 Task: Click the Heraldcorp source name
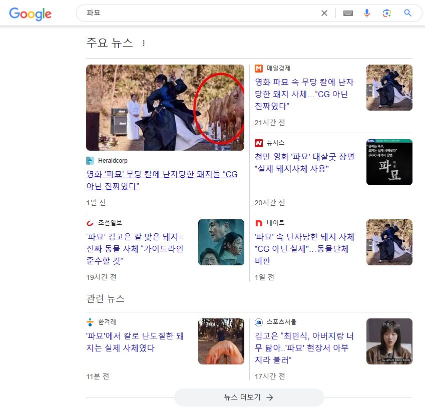(113, 161)
